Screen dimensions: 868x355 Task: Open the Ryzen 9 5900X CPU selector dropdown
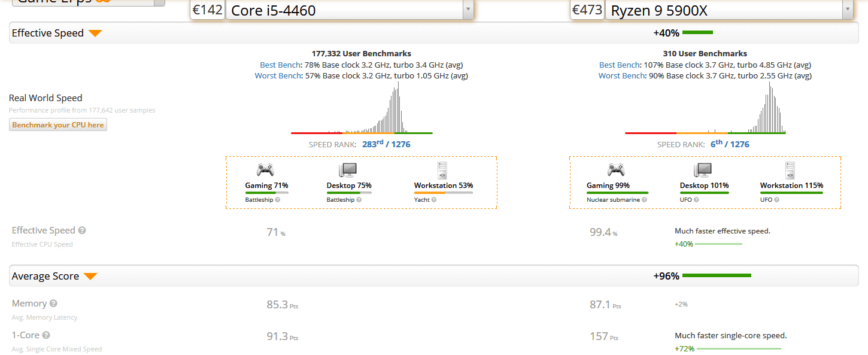pos(729,10)
